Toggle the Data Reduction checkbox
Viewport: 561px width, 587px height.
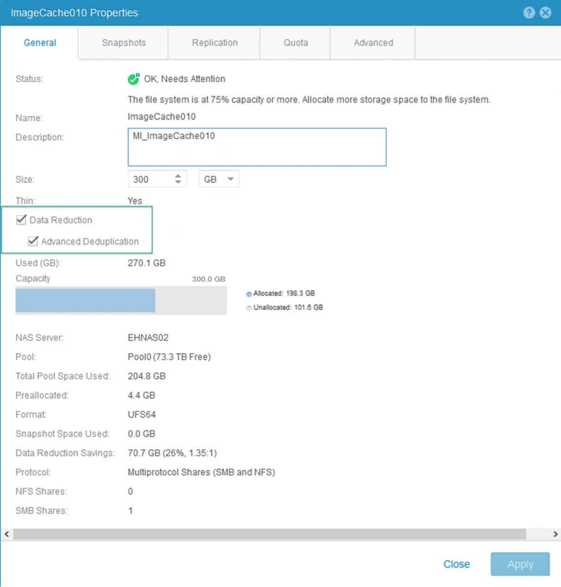tap(21, 220)
